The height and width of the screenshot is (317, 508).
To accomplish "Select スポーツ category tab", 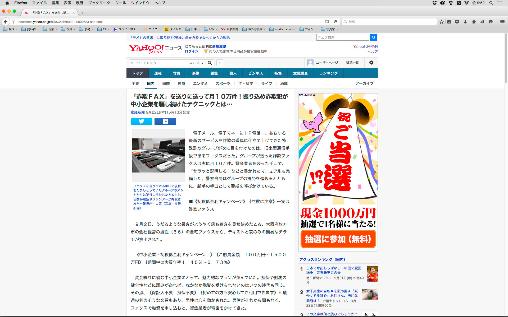I will click(x=223, y=83).
